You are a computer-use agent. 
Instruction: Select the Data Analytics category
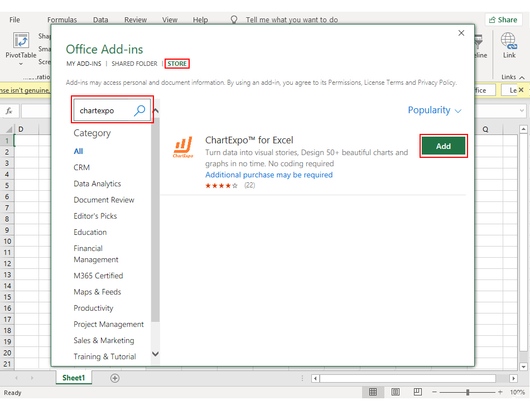click(97, 184)
